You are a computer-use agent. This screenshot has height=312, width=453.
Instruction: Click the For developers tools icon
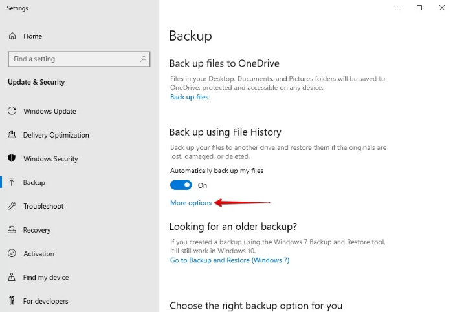click(x=12, y=301)
